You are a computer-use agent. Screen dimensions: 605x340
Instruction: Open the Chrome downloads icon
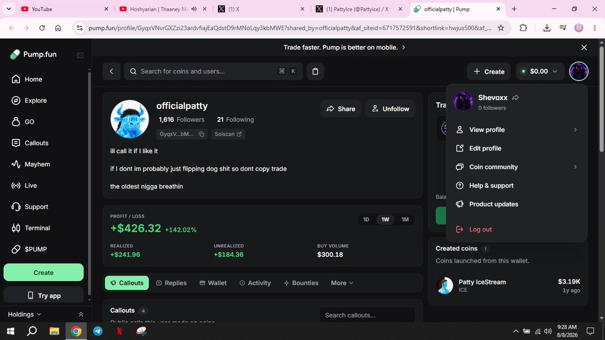click(547, 28)
